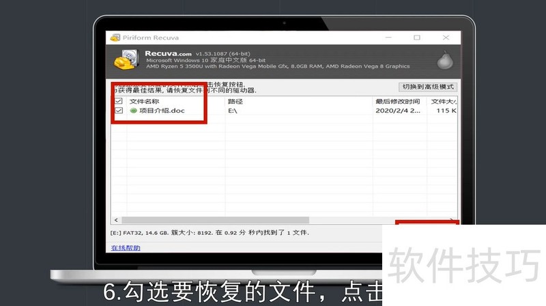
Task: Click the E:\ path cell
Action: 233,111
